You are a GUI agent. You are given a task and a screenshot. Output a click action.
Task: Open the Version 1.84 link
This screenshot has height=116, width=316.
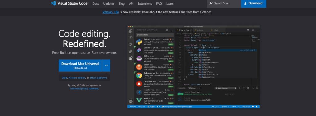coord(111,12)
